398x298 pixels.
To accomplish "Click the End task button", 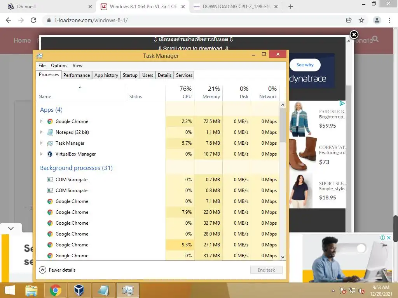I will (x=266, y=270).
